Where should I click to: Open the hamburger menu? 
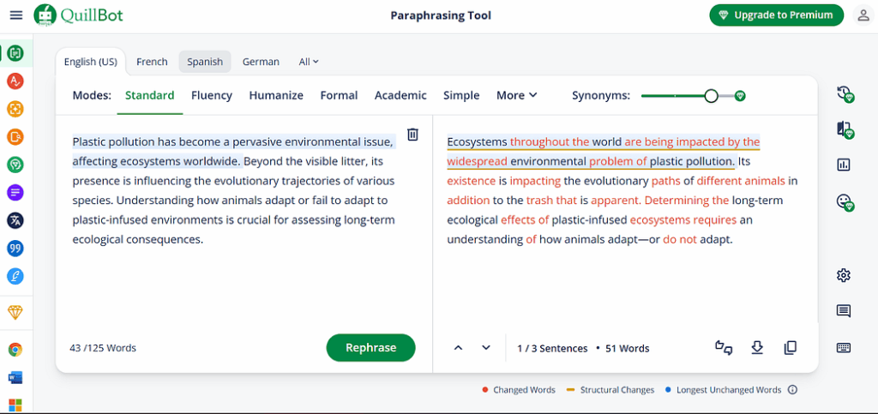tap(16, 15)
